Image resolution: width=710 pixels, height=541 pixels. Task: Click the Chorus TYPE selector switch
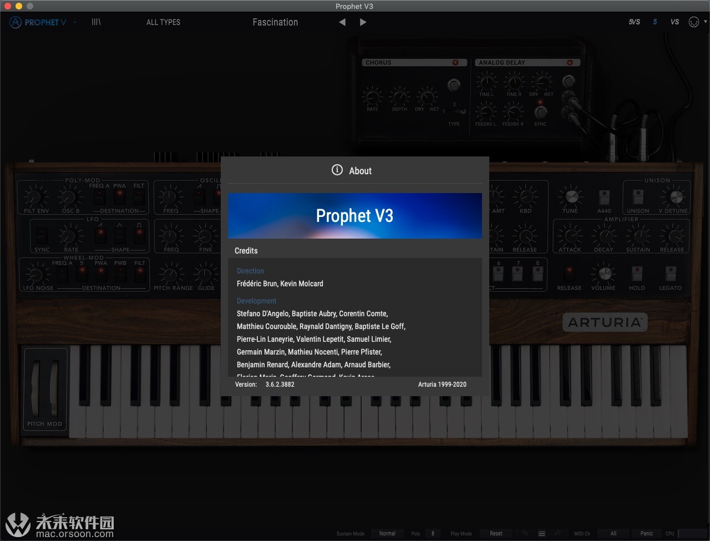[455, 112]
